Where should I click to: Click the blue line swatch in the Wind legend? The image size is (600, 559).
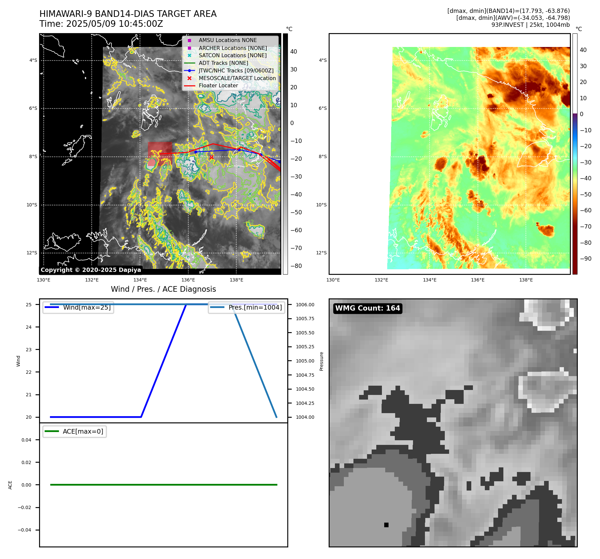tap(52, 307)
